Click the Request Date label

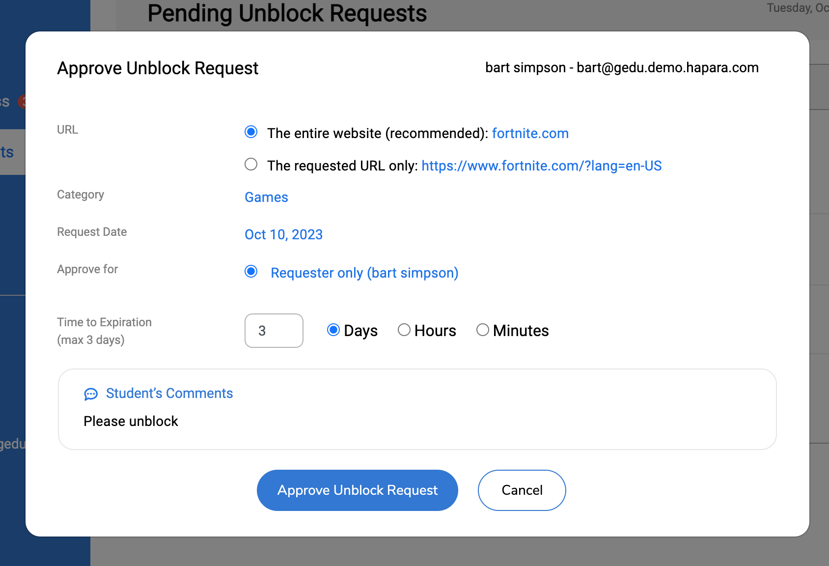(92, 232)
